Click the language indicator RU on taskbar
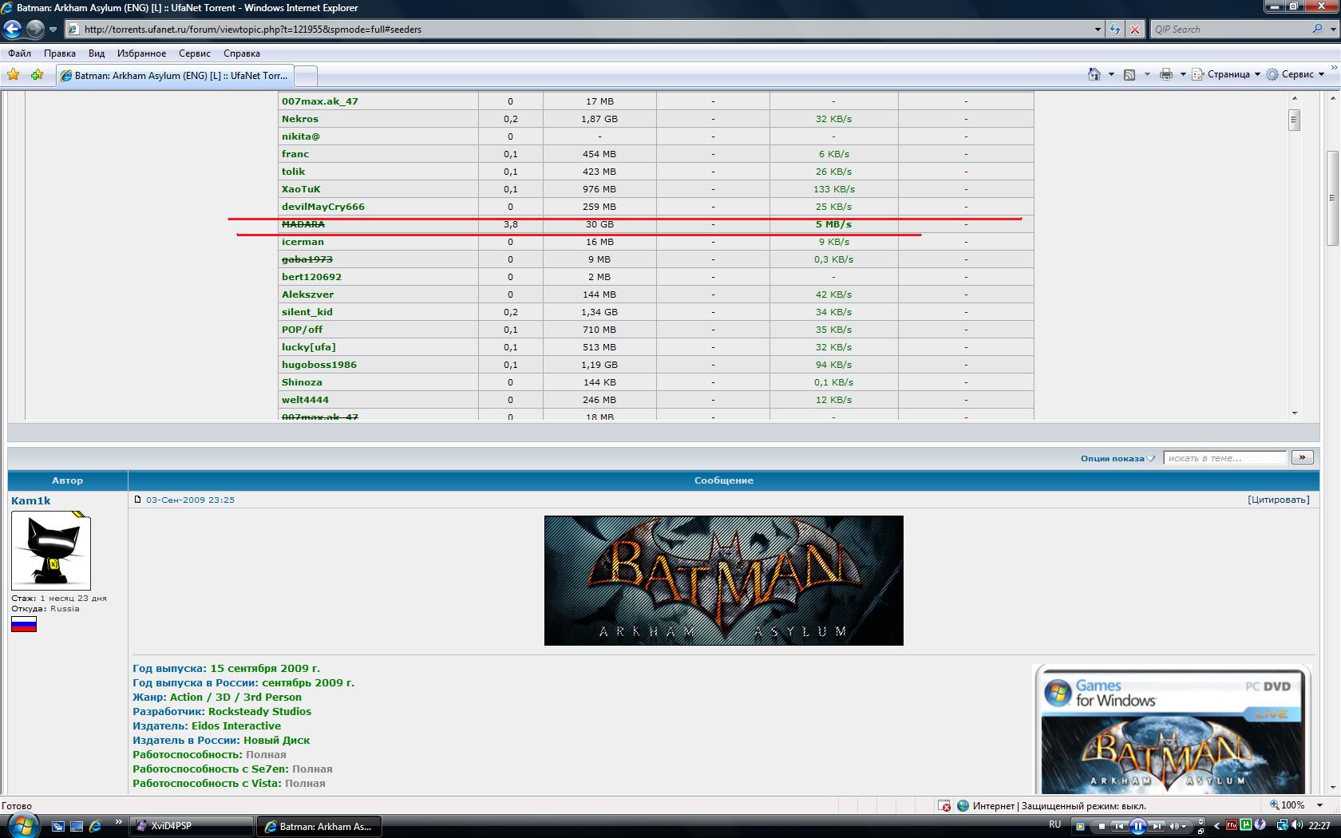Viewport: 1341px width, 838px height. point(1055,824)
